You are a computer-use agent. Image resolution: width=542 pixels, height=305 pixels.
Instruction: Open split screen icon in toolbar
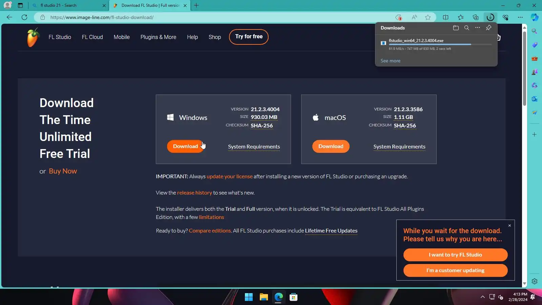coord(445,17)
